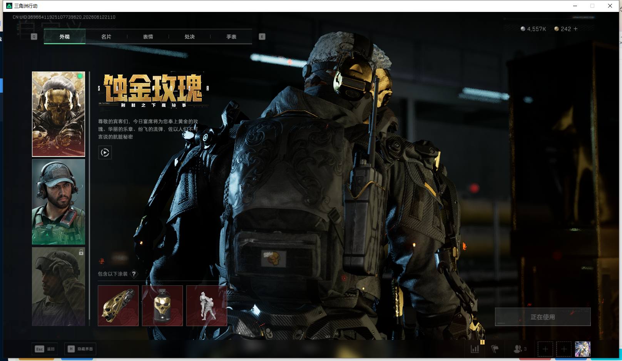The image size is (622, 361).
Task: Click the CN UID text at top
Action: [x=64, y=17]
